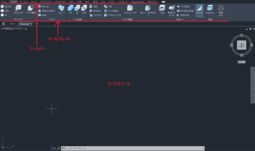
Task: Switch to the サーフェス ribbon tab
Action: pyautogui.click(x=23, y=2)
